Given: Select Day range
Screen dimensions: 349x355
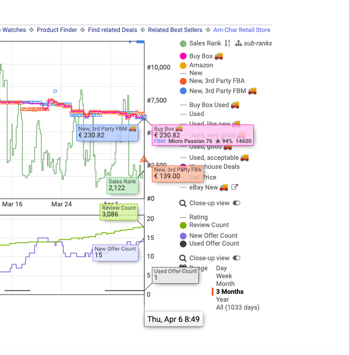Looking at the screenshot, I should click(221, 268).
